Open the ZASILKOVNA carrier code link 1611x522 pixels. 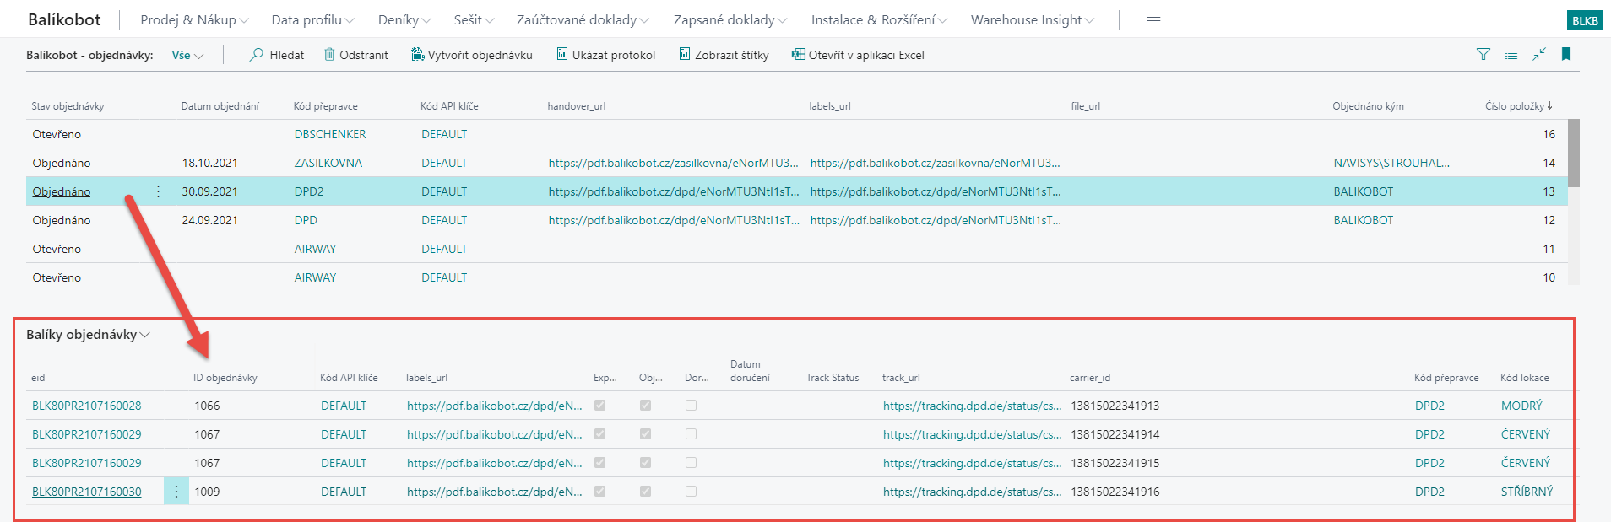328,163
